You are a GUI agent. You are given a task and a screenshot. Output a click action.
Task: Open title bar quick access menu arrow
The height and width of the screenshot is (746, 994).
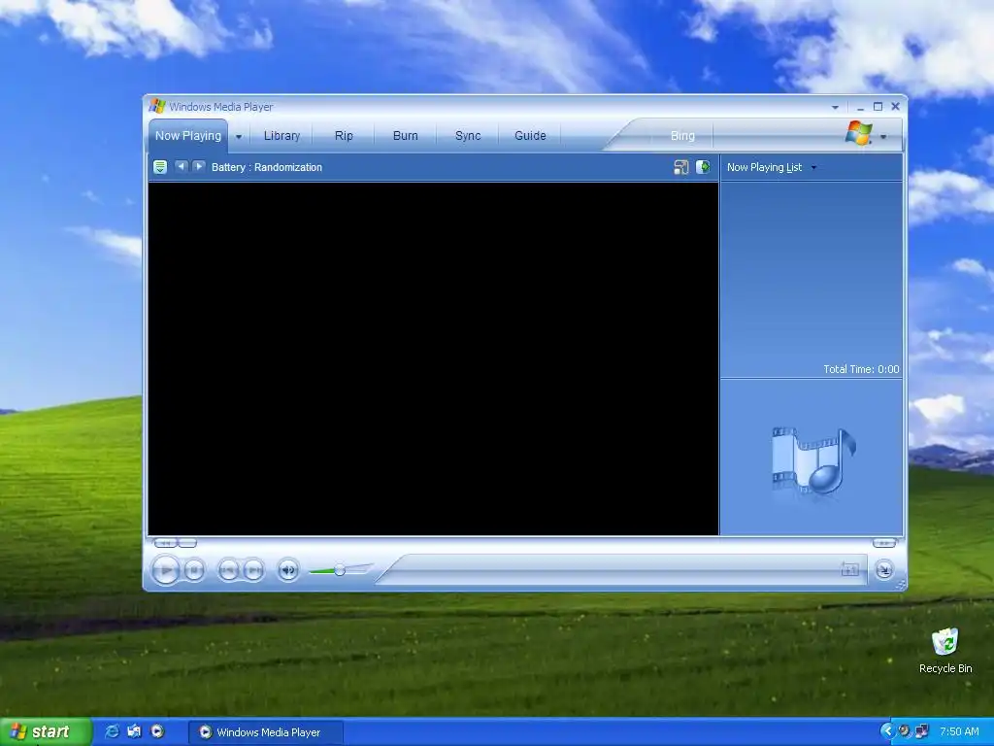tap(835, 107)
